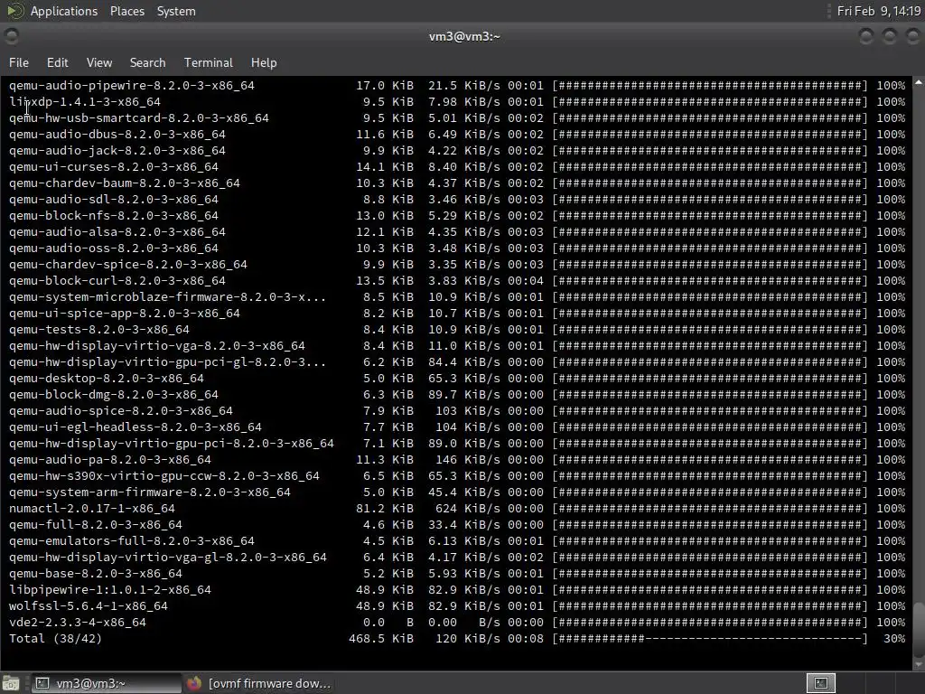Click the text qemu-hw-usb-smartcard-8.2.0-3-x86_64
Image resolution: width=925 pixels, height=694 pixels.
pos(138,118)
